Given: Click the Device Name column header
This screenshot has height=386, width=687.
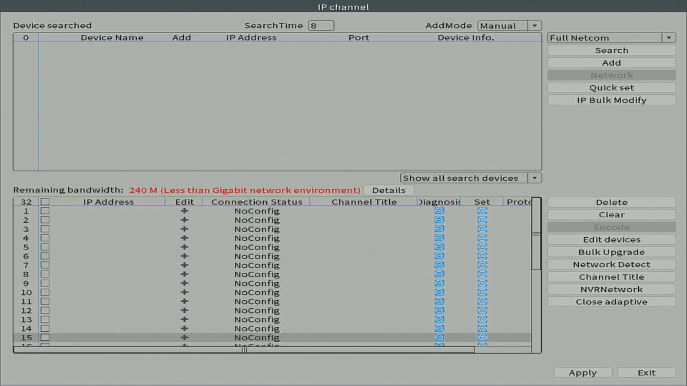Looking at the screenshot, I should coord(112,38).
